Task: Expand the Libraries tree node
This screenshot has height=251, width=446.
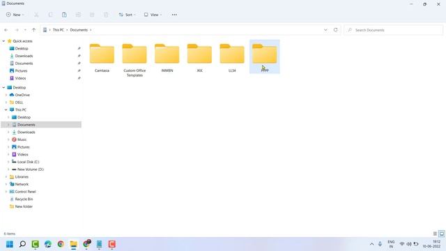Action: click(x=6, y=176)
